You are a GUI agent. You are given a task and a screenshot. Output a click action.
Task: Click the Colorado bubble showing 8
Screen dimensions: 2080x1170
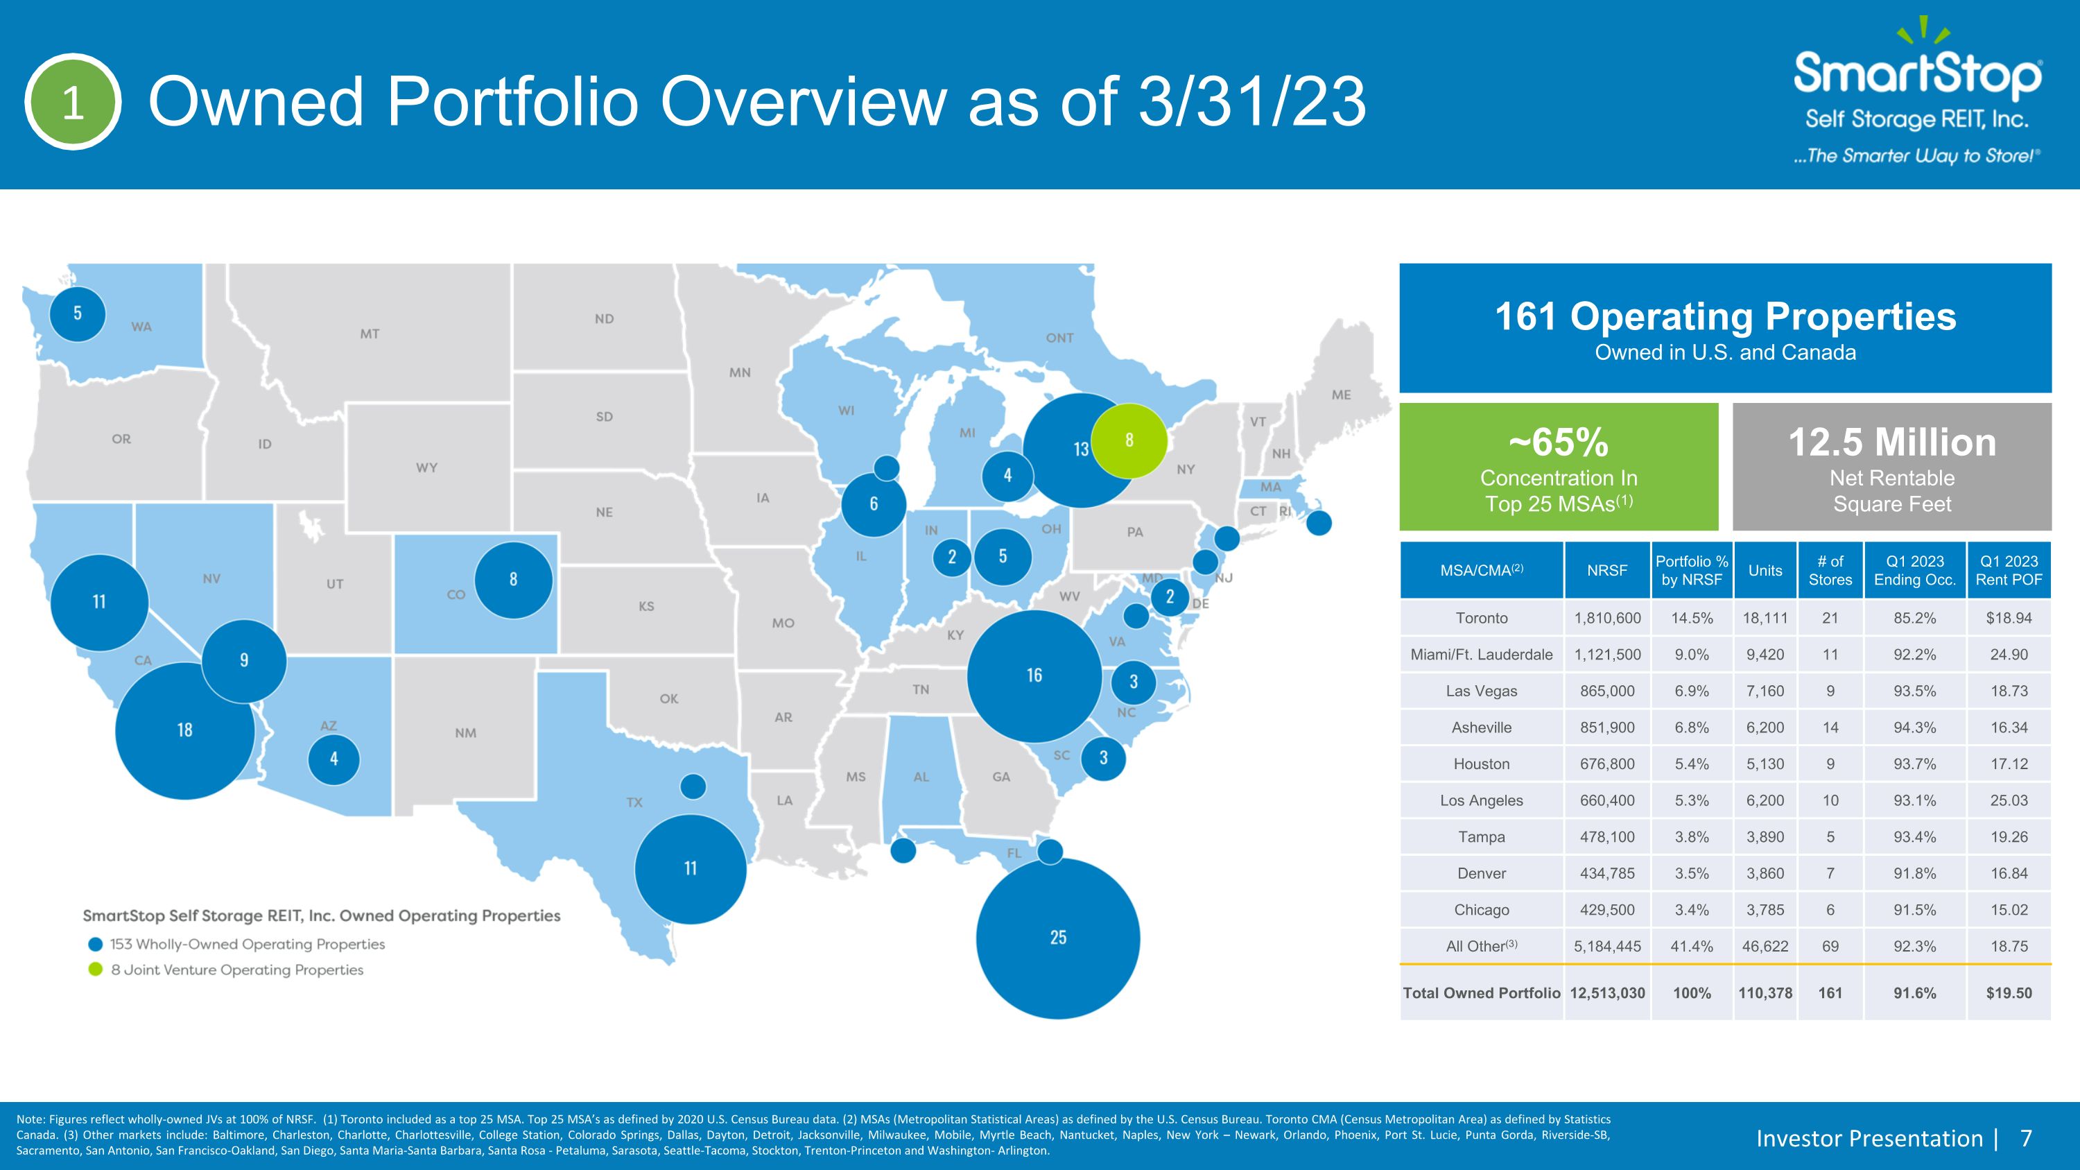pos(514,580)
